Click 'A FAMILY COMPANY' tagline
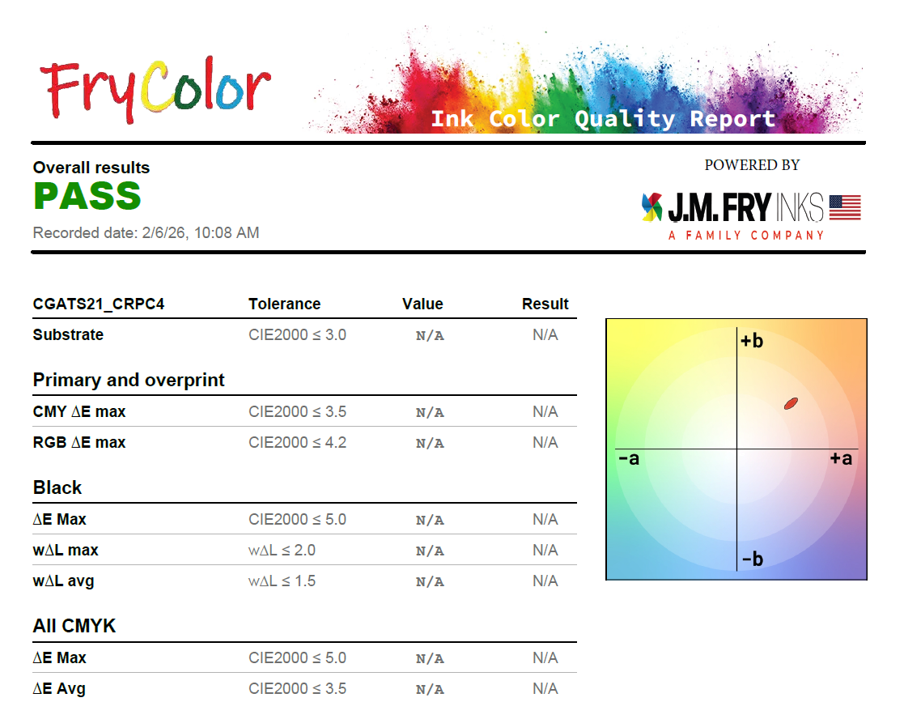The height and width of the screenshot is (702, 904). point(747,236)
